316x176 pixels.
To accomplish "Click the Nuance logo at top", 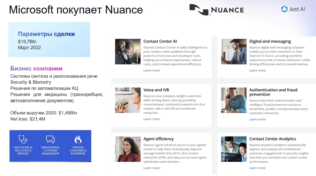I will point(217,10).
